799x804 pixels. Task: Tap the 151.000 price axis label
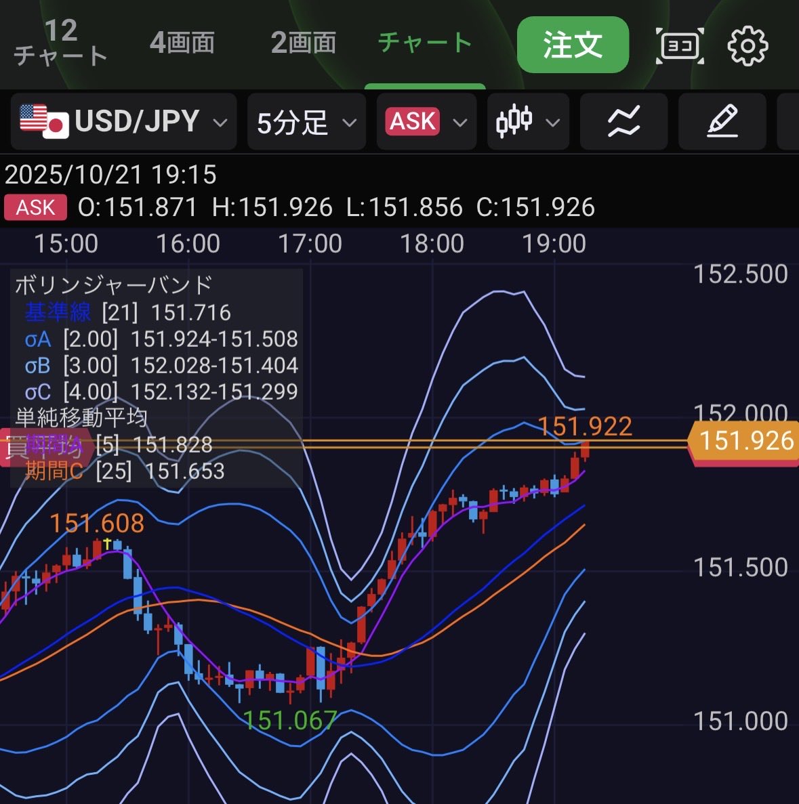[x=741, y=721]
